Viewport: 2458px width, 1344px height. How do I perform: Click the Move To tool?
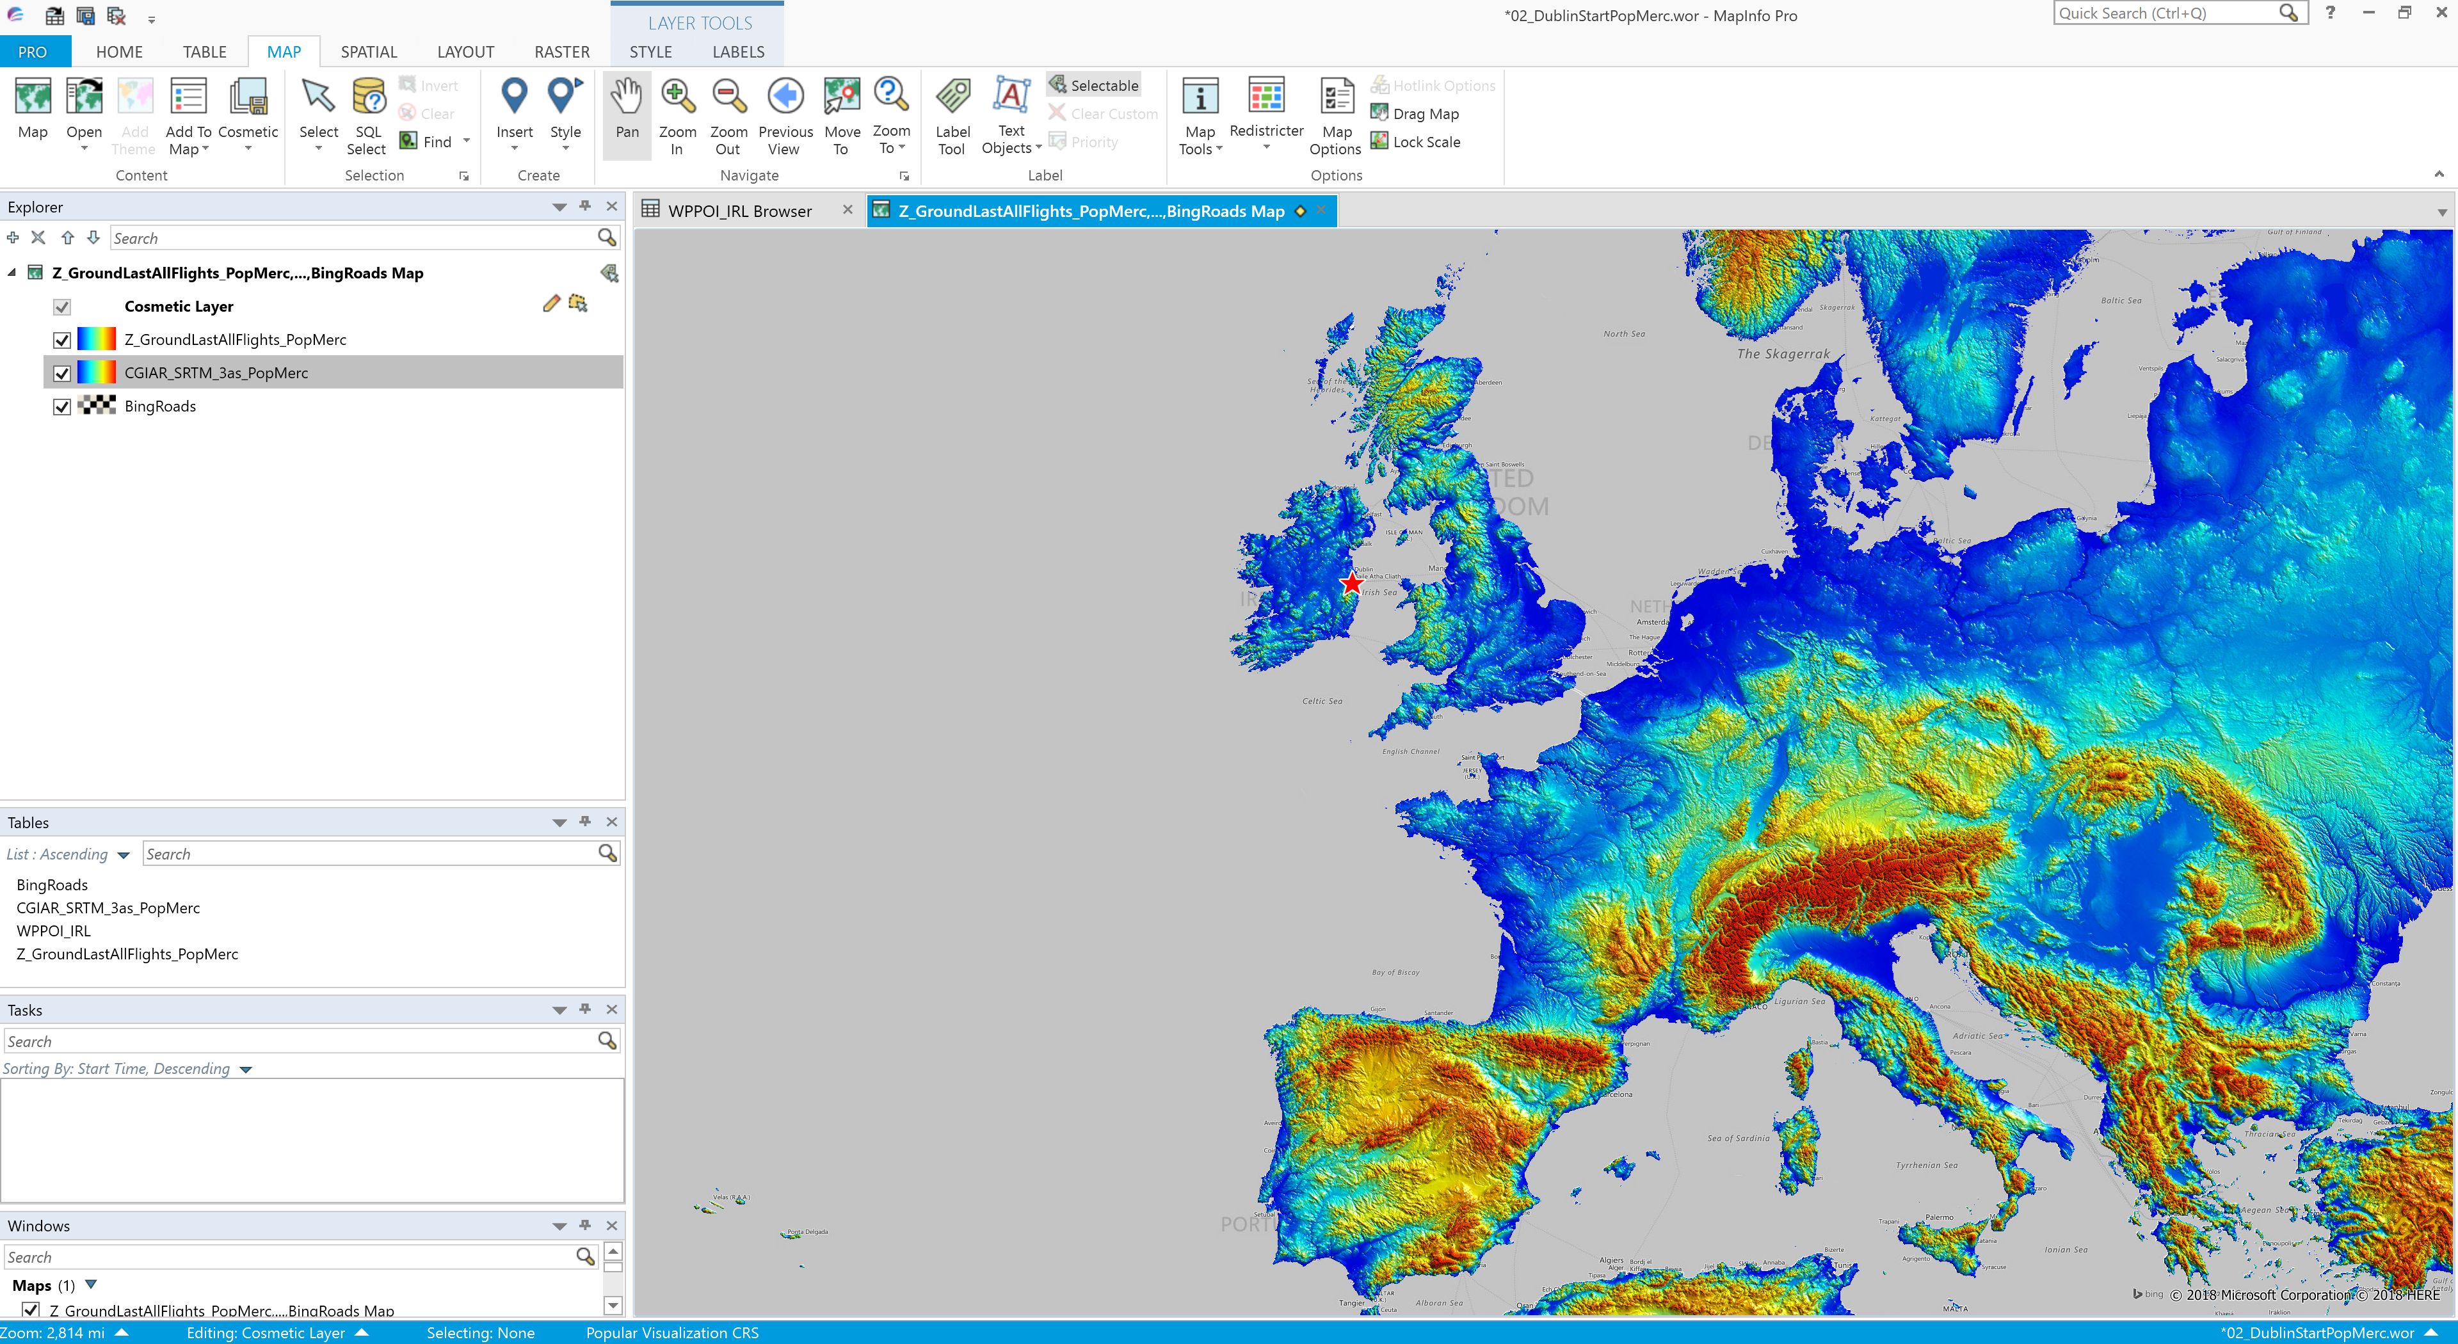[842, 115]
